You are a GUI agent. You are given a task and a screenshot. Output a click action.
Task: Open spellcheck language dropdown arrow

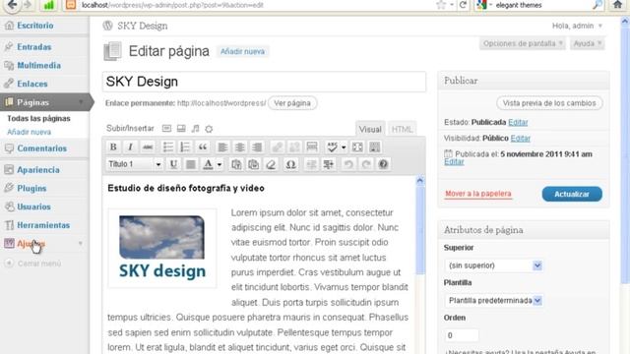click(344, 147)
